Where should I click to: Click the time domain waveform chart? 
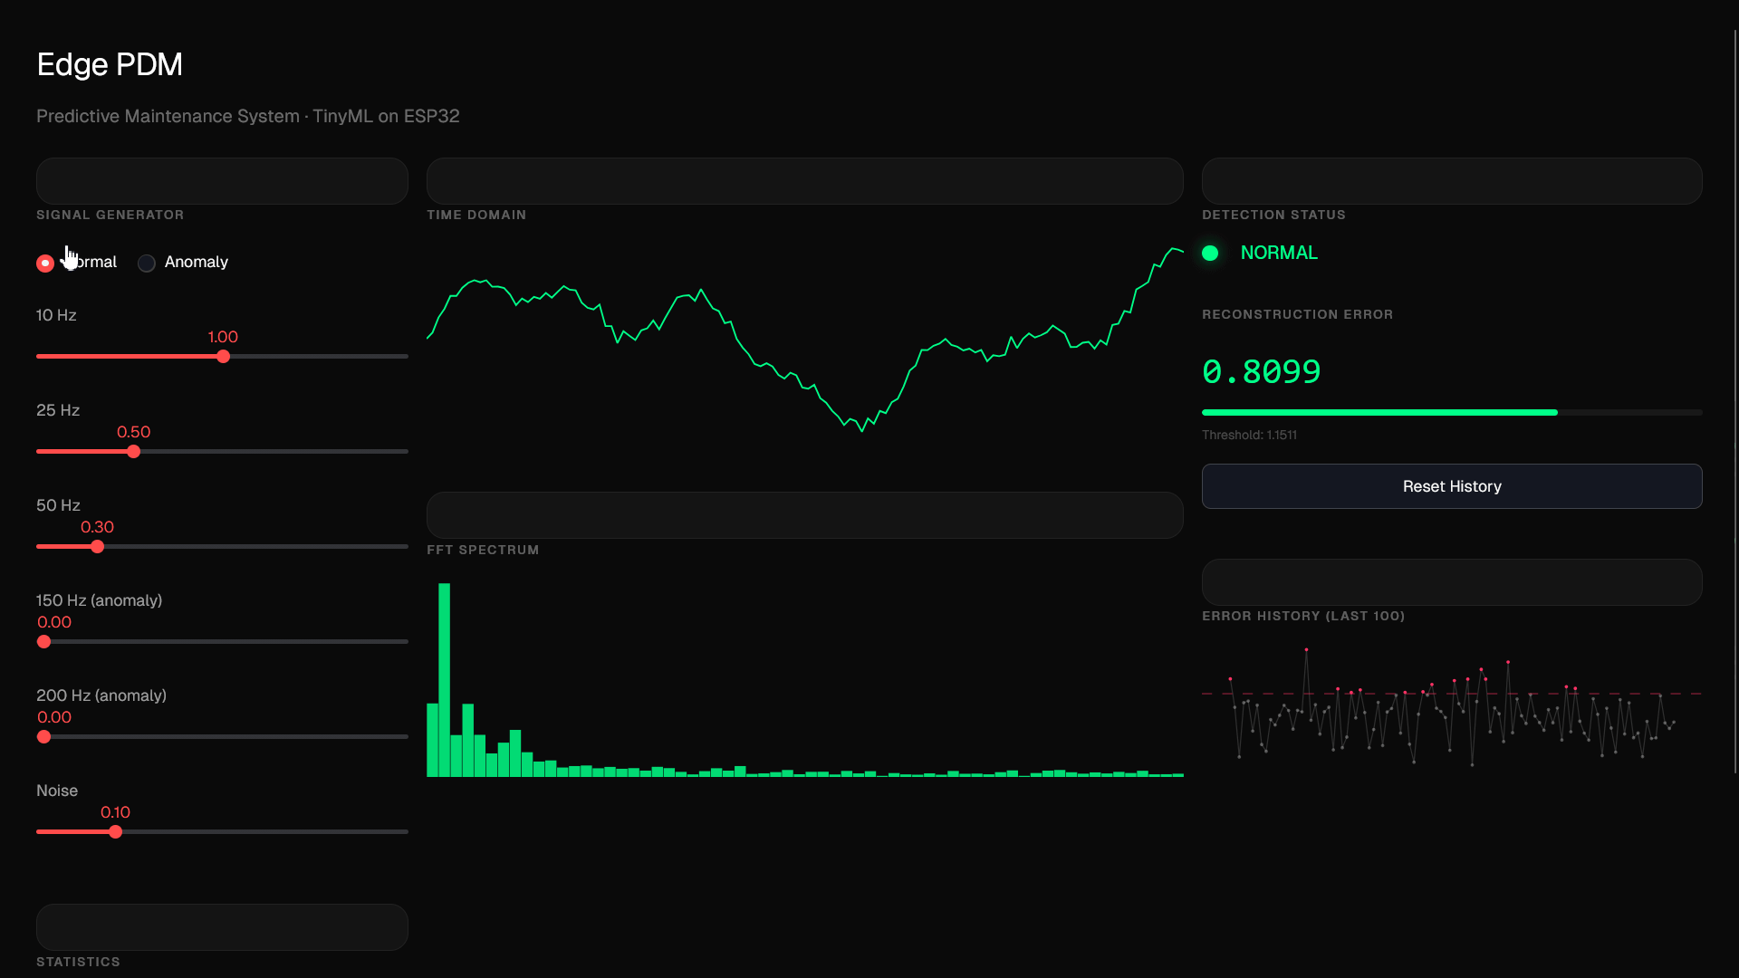click(805, 340)
